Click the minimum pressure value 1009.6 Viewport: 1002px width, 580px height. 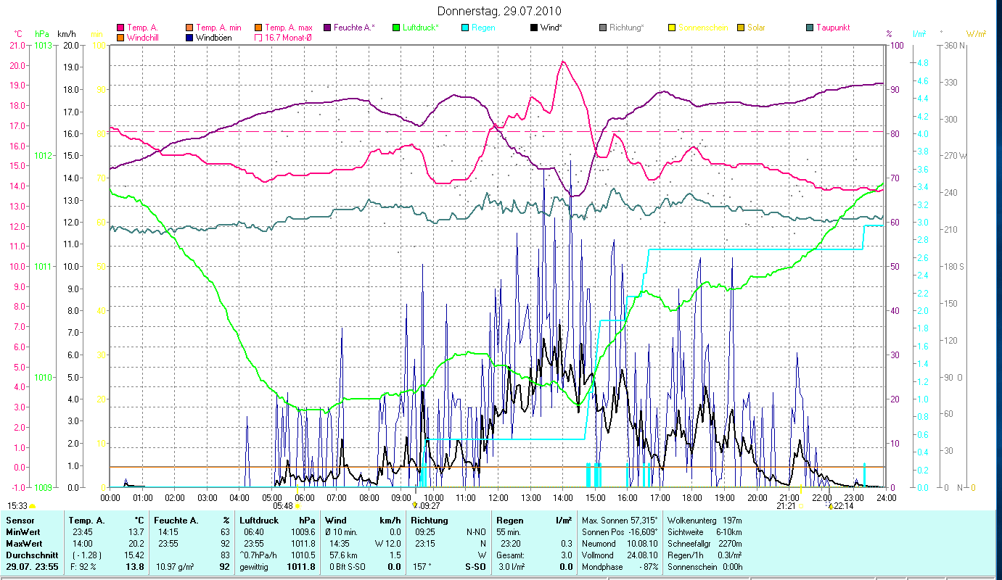tap(305, 531)
